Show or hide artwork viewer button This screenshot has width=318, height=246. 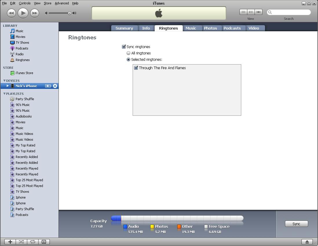click(44, 242)
